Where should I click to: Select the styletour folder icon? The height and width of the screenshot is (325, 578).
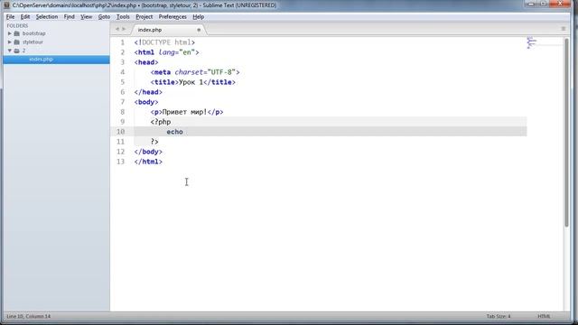pos(16,42)
